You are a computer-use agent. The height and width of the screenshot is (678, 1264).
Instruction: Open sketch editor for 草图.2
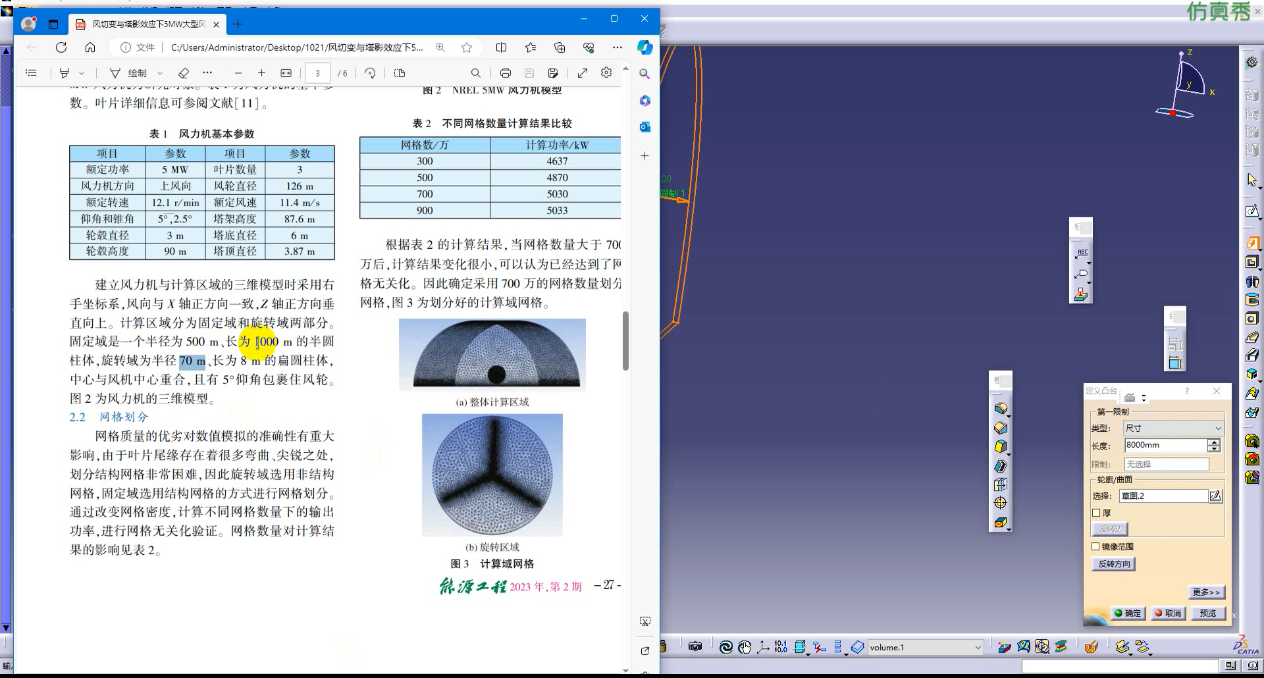[1215, 496]
